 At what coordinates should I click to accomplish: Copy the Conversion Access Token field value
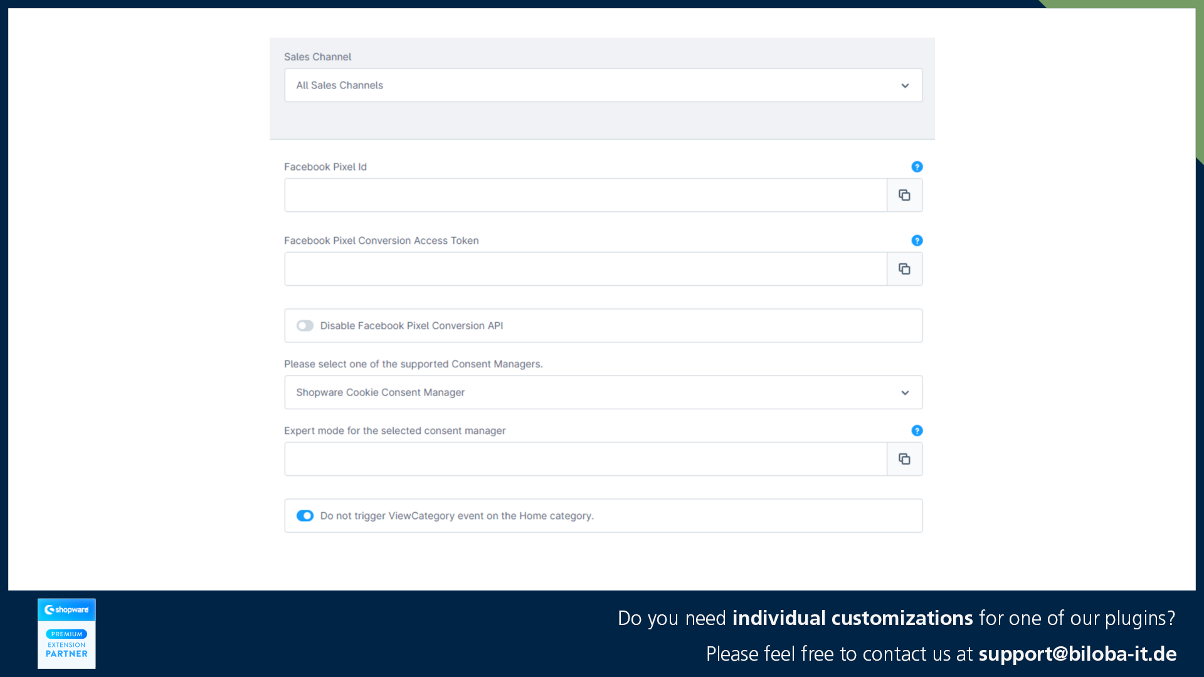pos(904,269)
